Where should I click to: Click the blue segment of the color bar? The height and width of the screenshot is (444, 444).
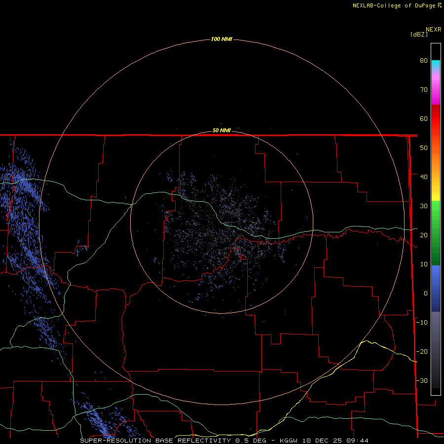pyautogui.click(x=436, y=289)
